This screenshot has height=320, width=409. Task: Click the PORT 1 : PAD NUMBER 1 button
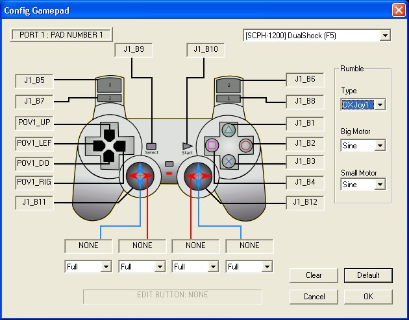[x=61, y=35]
